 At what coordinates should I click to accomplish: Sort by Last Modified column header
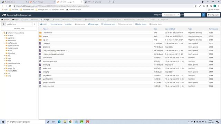pos(170,29)
